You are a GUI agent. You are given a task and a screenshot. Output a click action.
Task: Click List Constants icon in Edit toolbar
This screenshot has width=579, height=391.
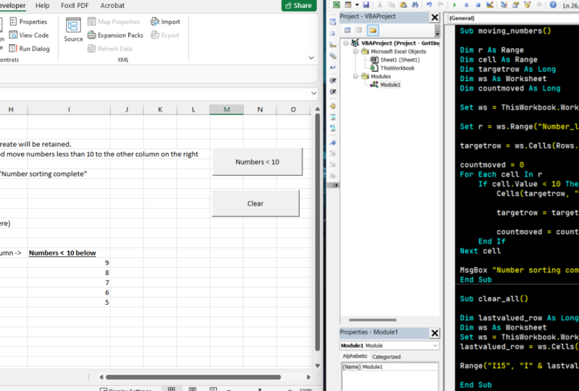[332, 33]
